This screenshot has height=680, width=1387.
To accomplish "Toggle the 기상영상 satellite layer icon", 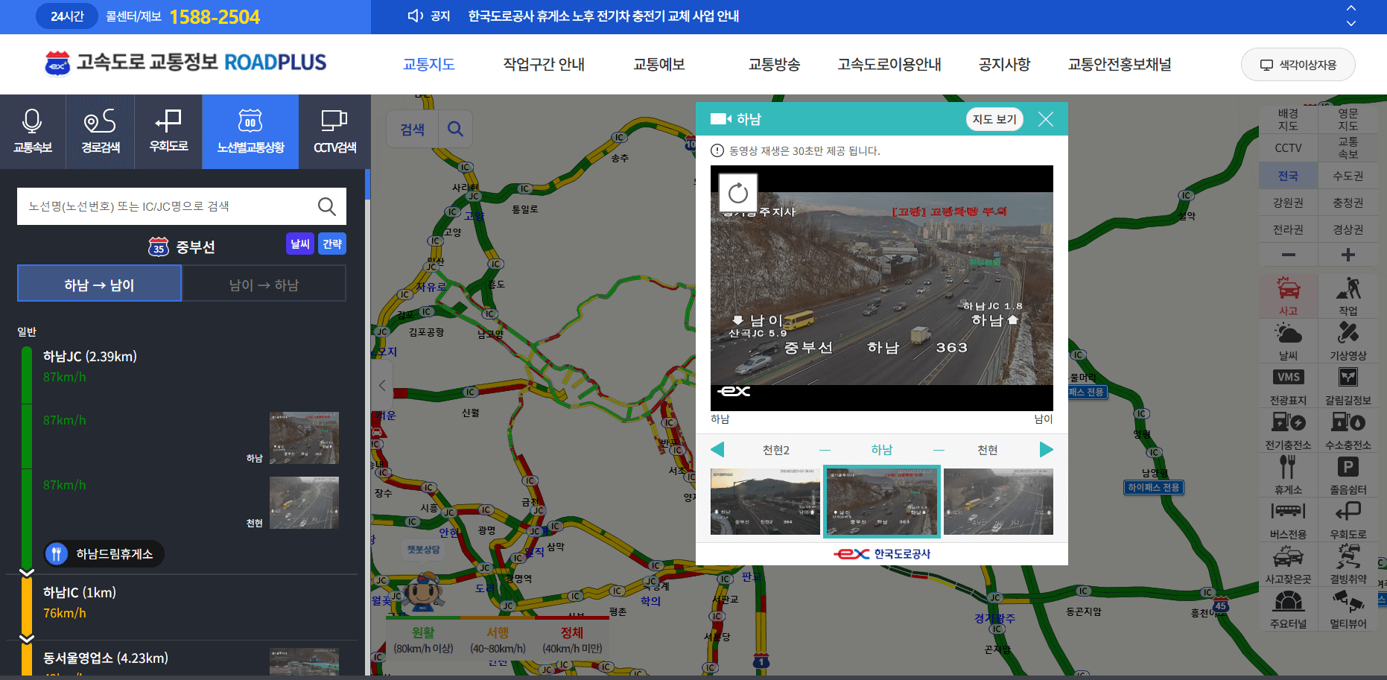I will click(x=1348, y=340).
